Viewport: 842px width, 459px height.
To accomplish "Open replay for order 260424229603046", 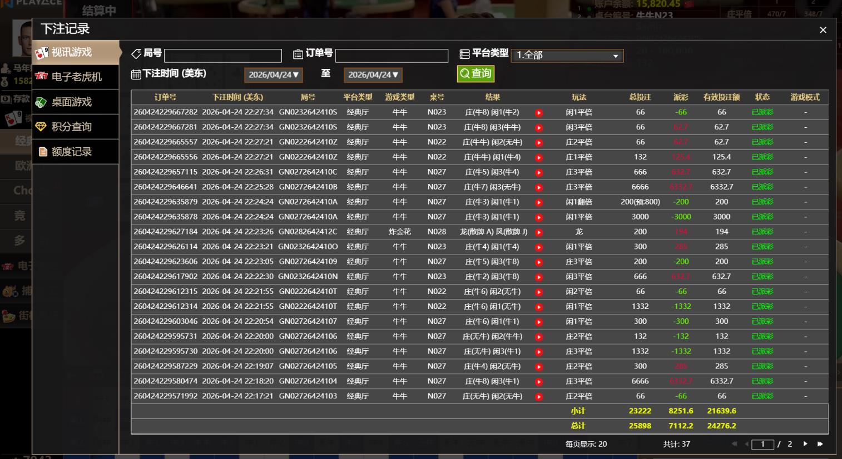I will [x=538, y=322].
